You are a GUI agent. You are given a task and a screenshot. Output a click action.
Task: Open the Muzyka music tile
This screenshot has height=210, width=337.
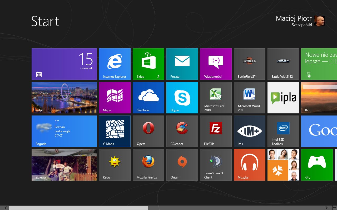click(x=250, y=165)
